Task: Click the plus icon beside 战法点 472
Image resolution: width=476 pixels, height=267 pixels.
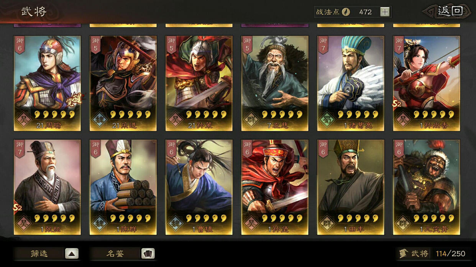Action: pyautogui.click(x=385, y=12)
